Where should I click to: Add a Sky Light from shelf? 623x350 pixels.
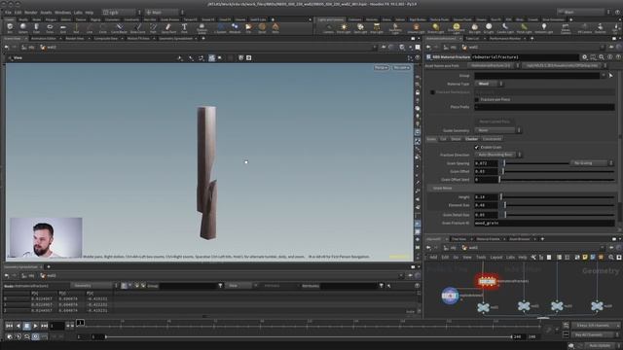474,28
